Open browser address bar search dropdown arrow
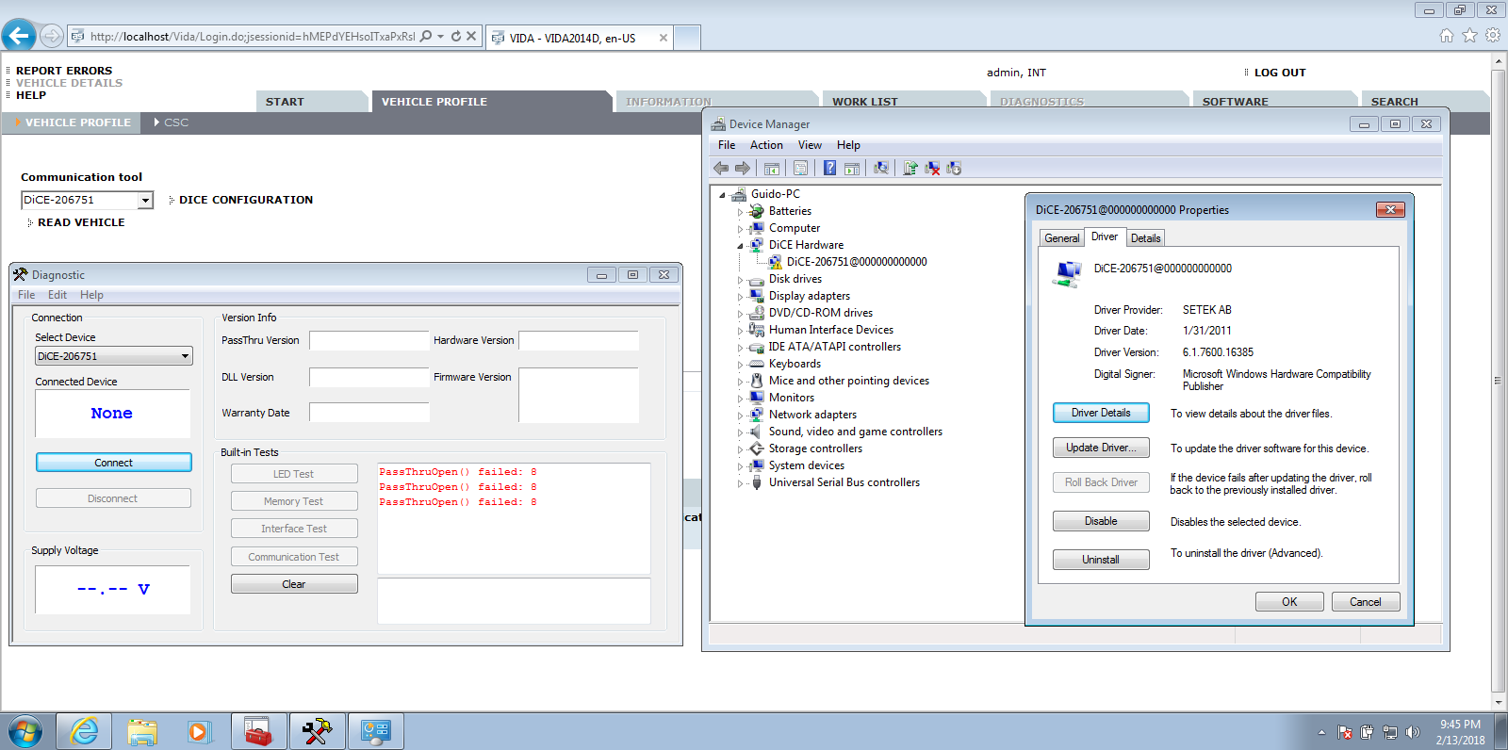 [440, 37]
